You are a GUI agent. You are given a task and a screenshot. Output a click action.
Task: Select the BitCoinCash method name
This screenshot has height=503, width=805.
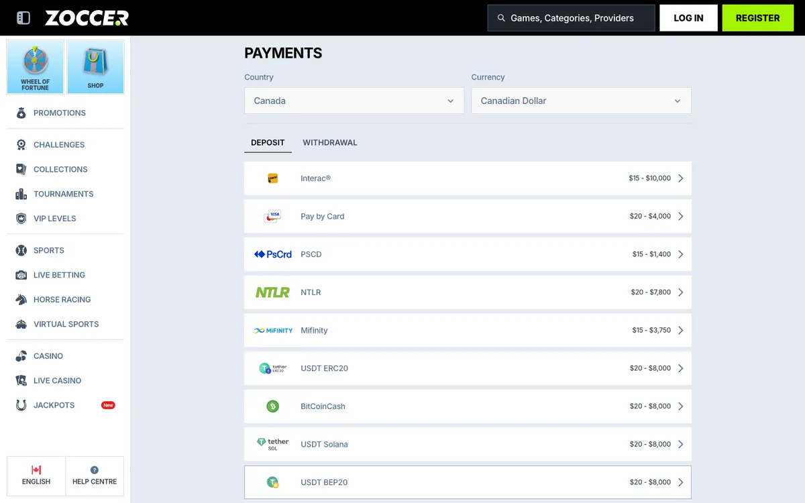(323, 406)
